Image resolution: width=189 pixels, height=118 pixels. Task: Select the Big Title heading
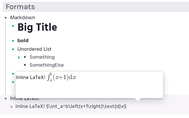[x=37, y=27]
